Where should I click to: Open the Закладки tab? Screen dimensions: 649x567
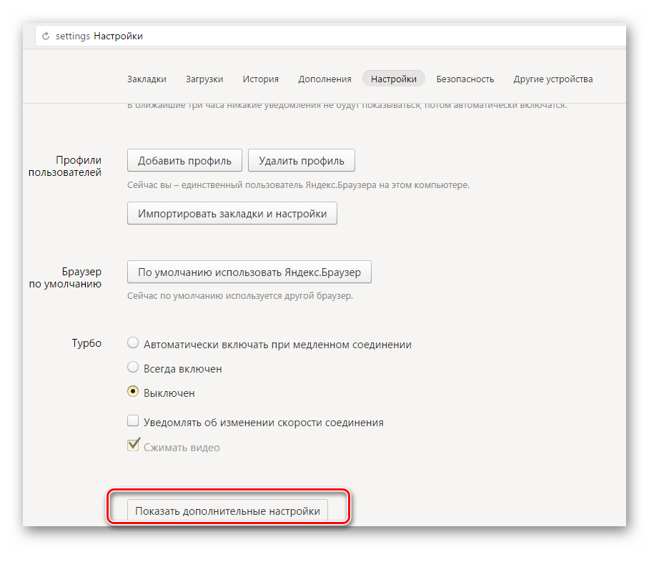[x=147, y=79]
